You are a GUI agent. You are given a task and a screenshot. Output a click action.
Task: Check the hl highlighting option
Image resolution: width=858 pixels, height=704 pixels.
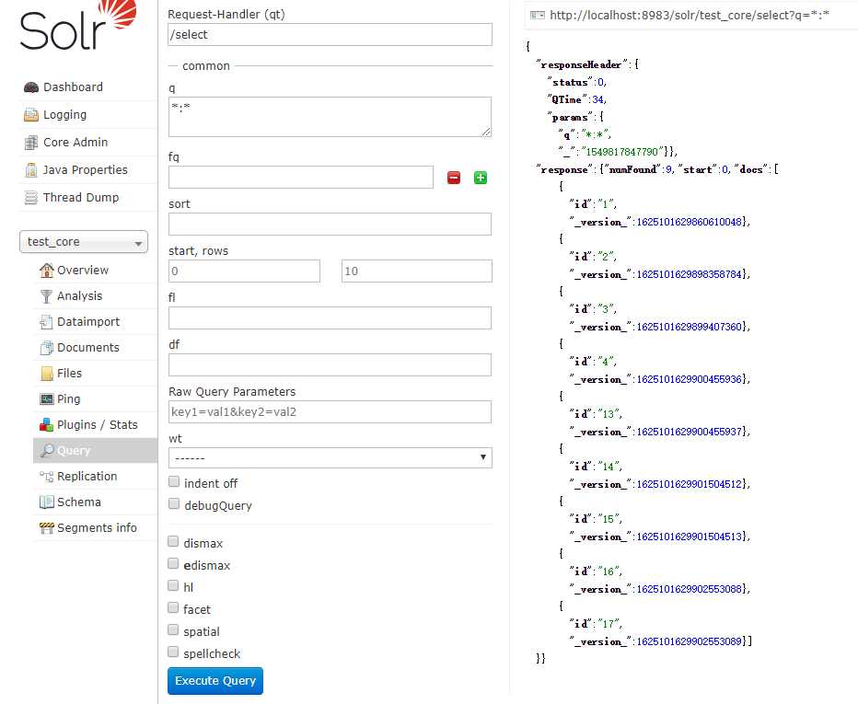coord(173,586)
